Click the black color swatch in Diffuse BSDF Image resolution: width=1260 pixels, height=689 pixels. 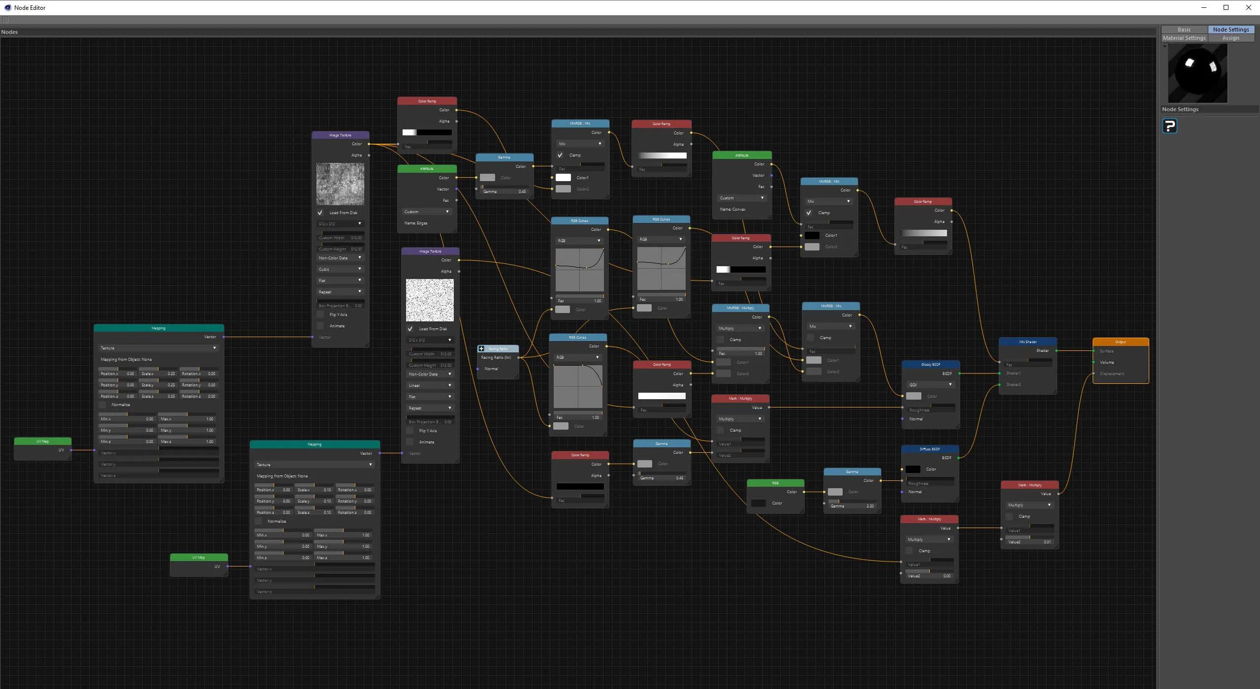pyautogui.click(x=913, y=469)
